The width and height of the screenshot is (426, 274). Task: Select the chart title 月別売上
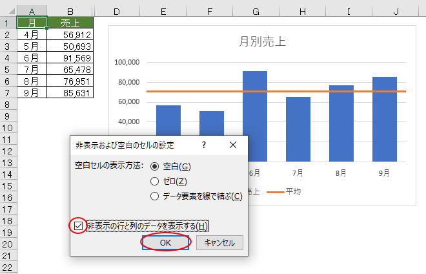[x=262, y=42]
